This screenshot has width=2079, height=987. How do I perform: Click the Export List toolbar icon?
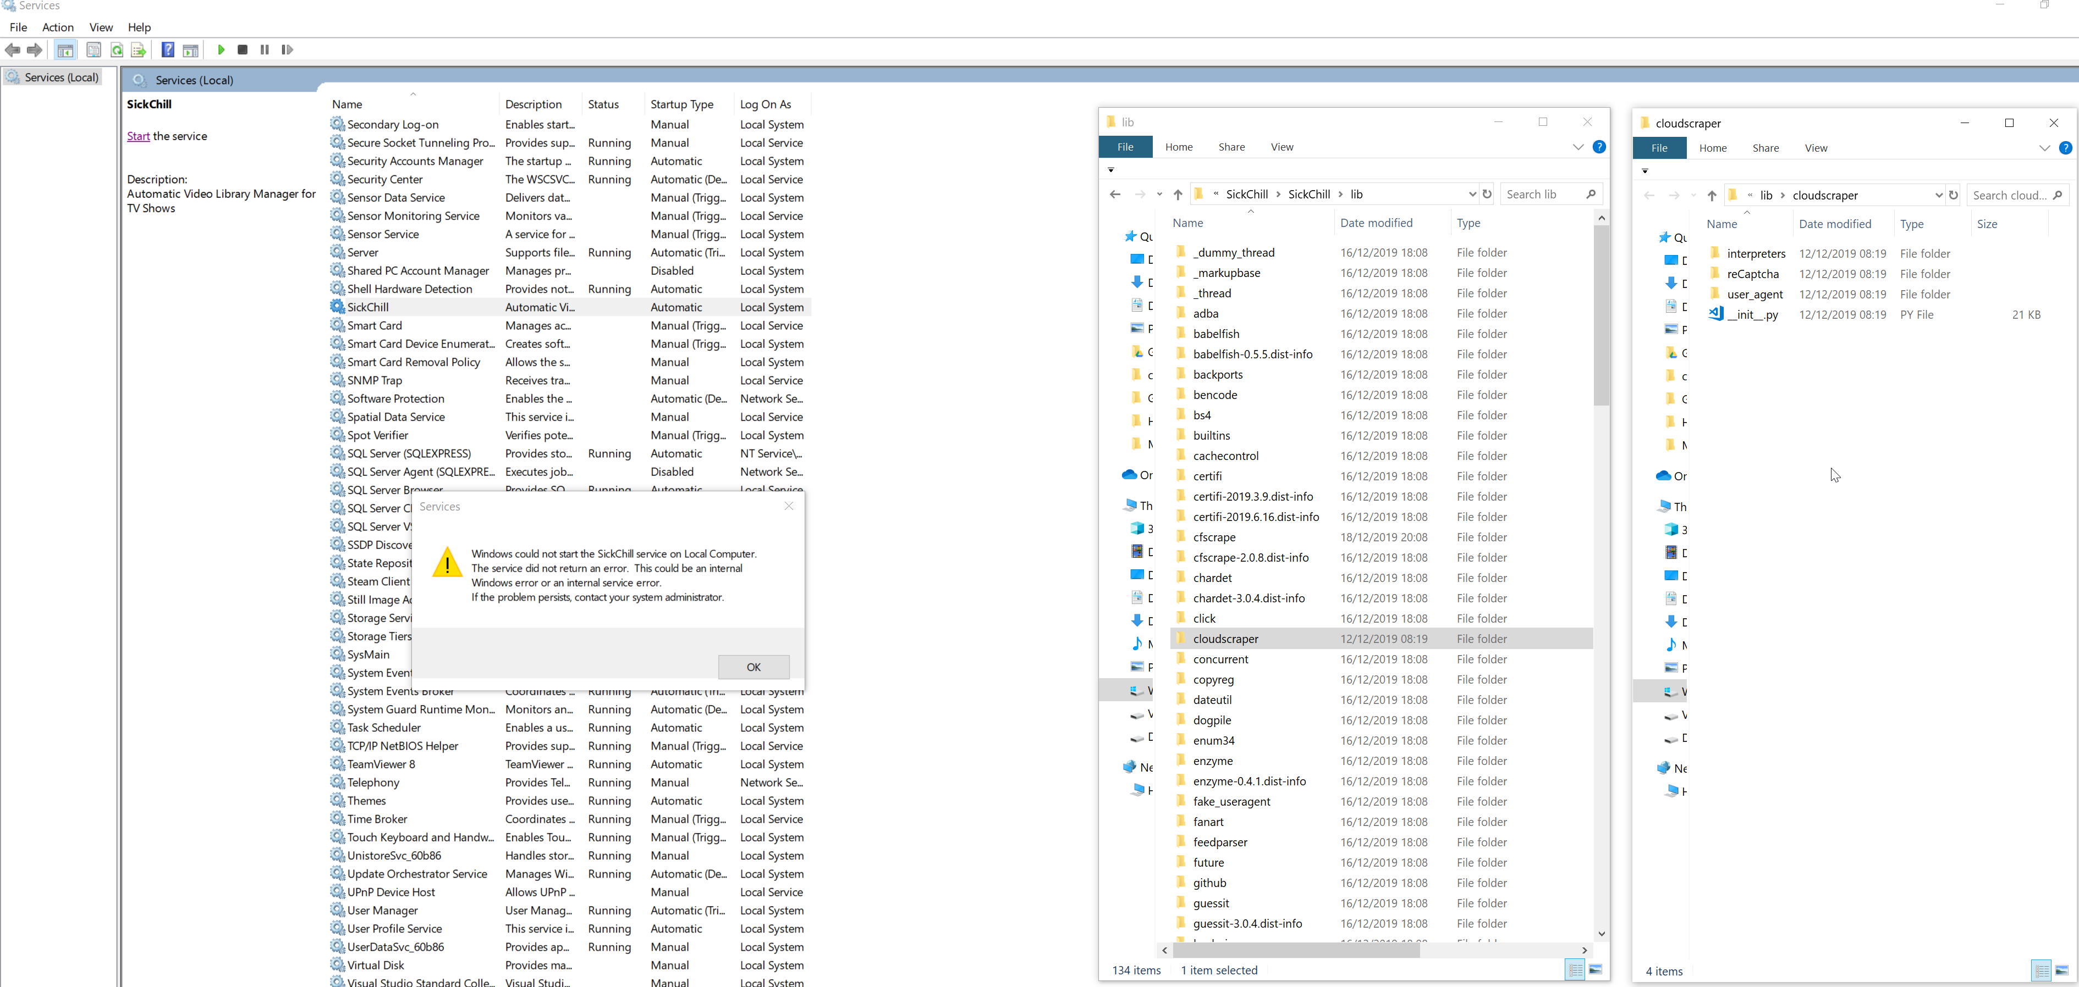[139, 50]
